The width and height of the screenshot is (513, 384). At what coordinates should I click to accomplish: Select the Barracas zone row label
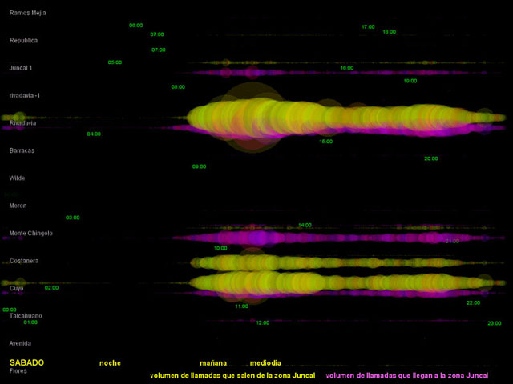(22, 150)
